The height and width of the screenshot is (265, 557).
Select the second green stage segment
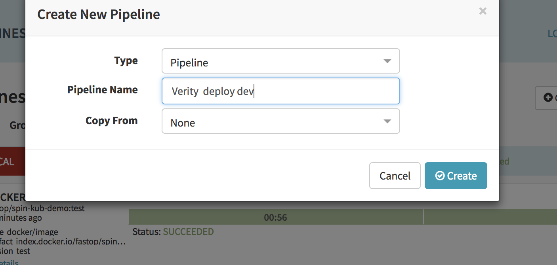[x=490, y=217]
